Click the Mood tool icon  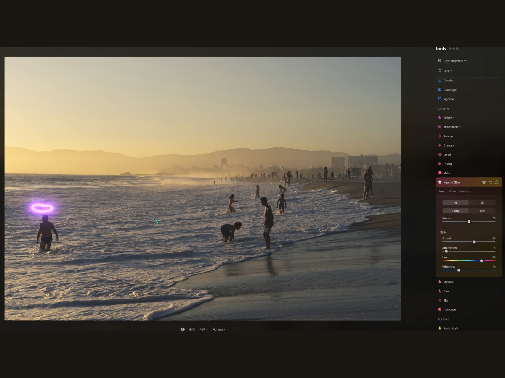pos(439,155)
